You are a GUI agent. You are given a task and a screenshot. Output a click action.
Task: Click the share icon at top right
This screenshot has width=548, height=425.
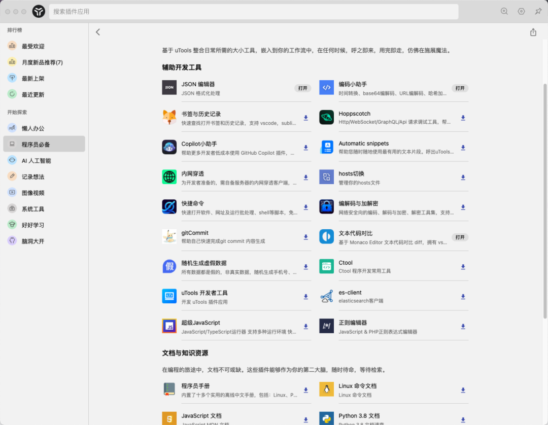coord(533,32)
